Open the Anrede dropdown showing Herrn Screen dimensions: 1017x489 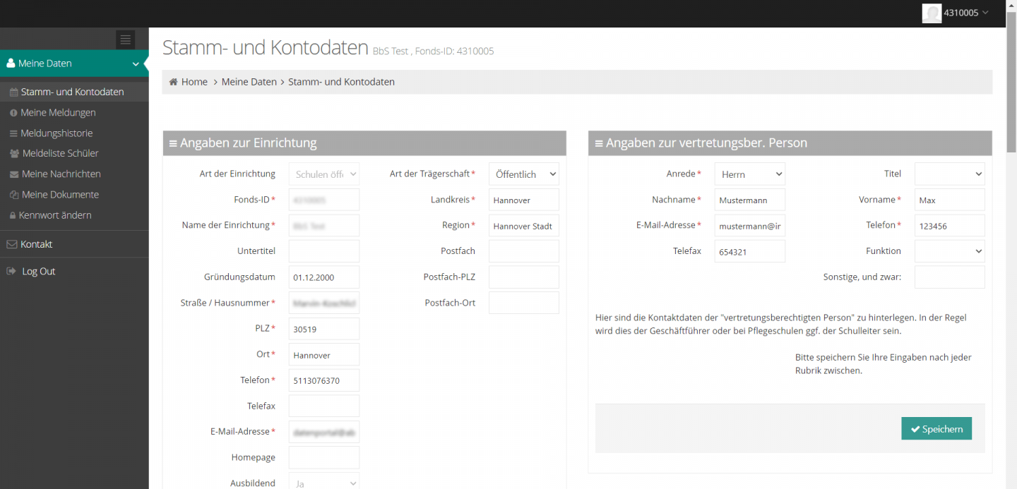coord(750,174)
